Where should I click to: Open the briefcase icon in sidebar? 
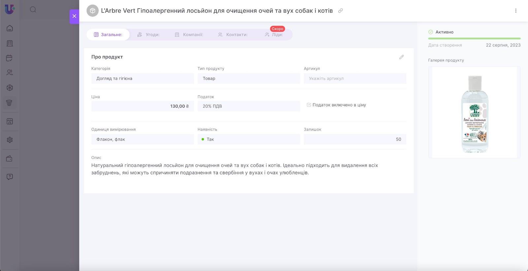click(10, 159)
